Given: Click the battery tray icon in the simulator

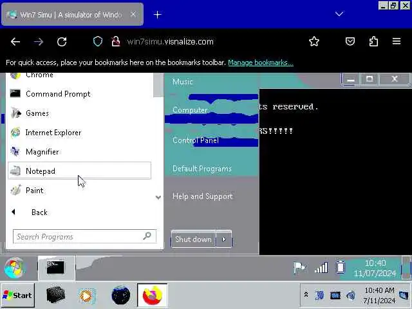Looking at the screenshot, I should [x=341, y=267].
